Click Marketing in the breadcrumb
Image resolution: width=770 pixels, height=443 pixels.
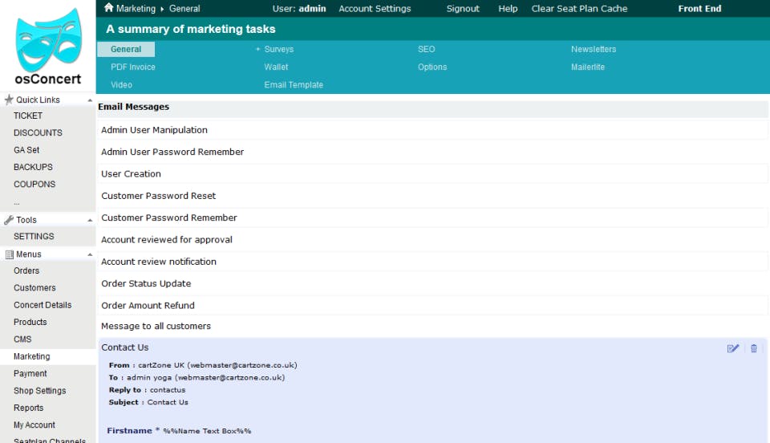pyautogui.click(x=136, y=8)
